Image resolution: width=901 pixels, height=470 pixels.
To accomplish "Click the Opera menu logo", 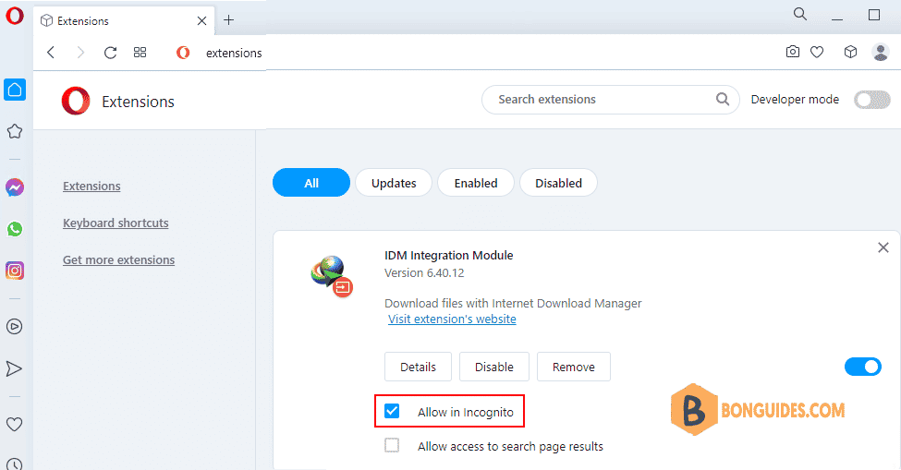I will pyautogui.click(x=15, y=16).
